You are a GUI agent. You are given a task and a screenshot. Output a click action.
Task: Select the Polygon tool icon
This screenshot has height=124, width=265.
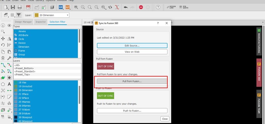(x=3, y=84)
